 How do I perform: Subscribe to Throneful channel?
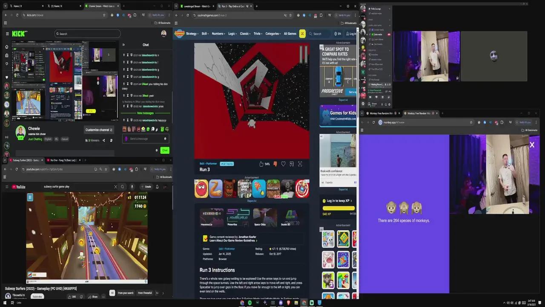tap(37, 297)
